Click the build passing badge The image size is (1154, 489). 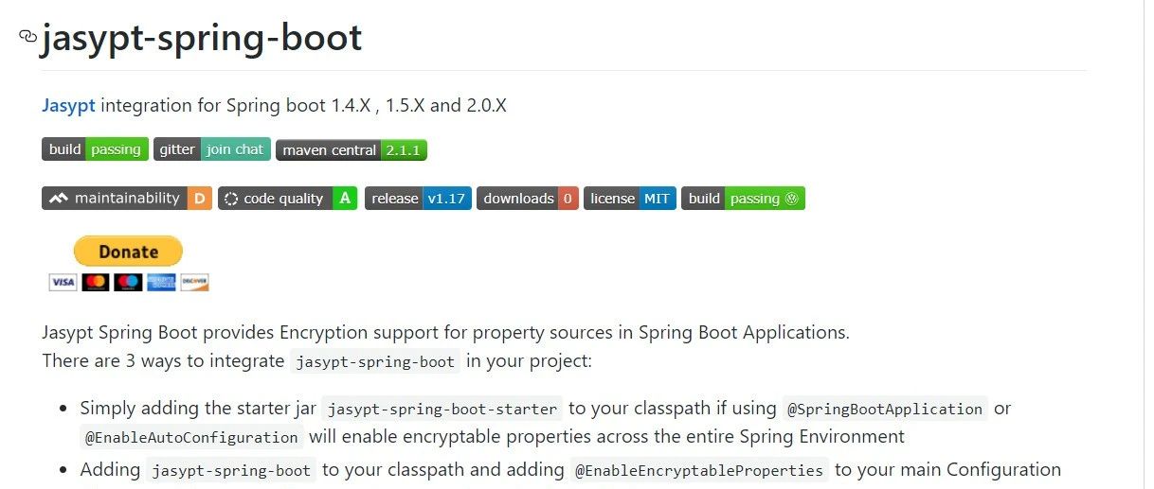(95, 149)
